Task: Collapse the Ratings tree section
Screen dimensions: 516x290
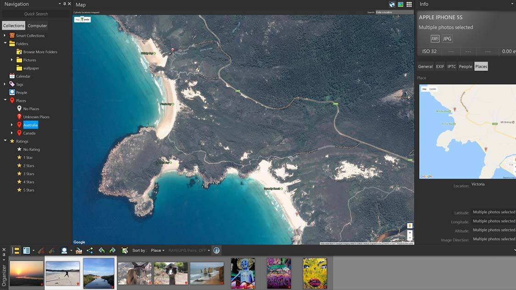Action: (x=5, y=141)
